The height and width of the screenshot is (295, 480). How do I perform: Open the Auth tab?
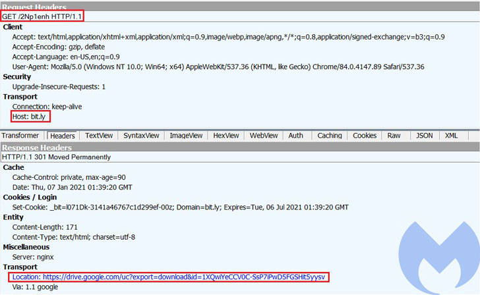295,136
